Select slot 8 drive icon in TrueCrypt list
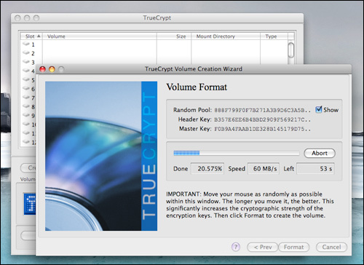This screenshot has width=364, height=265. 26,106
